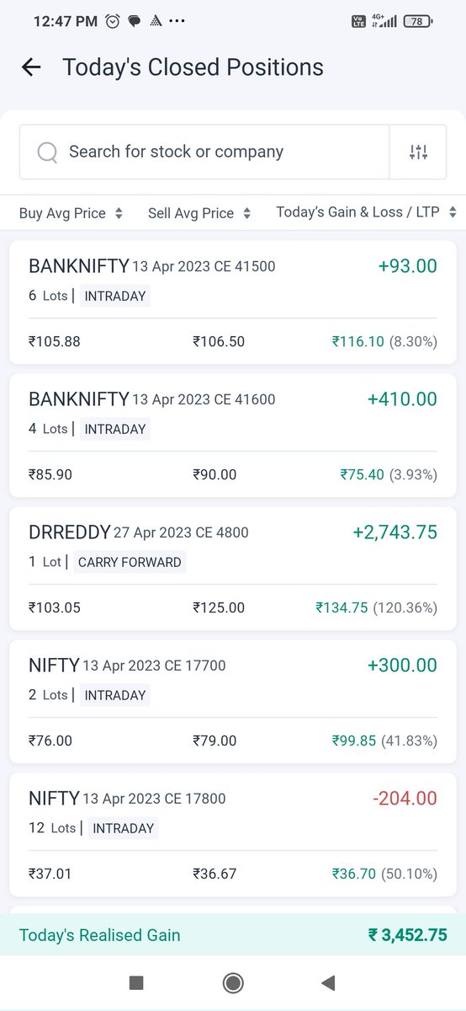Viewport: 466px width, 1011px height.
Task: Tap Today's Realised Gain bar
Action: pos(233,935)
